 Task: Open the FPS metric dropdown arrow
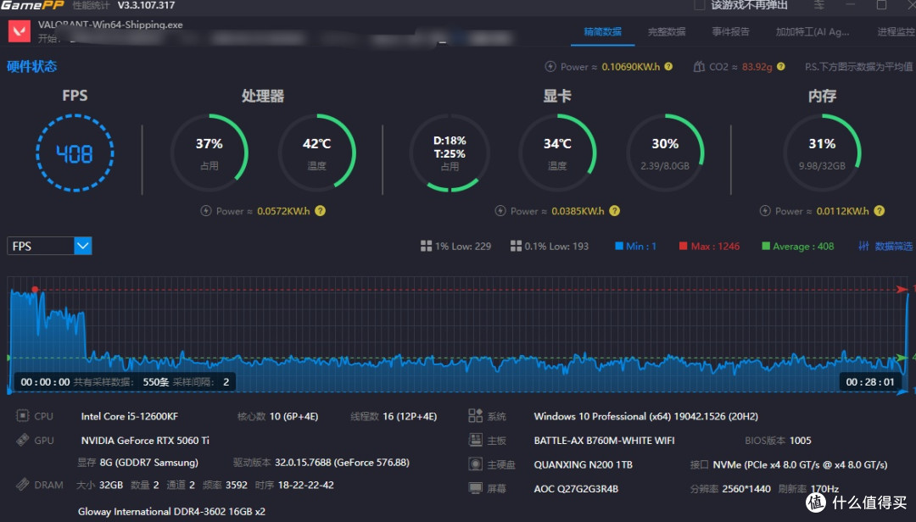click(83, 246)
